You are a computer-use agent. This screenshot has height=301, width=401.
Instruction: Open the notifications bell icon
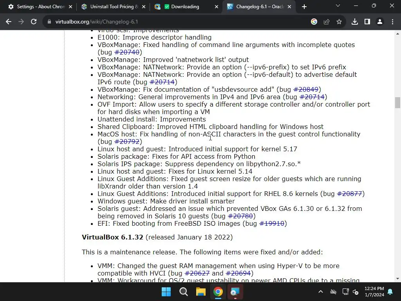[x=390, y=292]
